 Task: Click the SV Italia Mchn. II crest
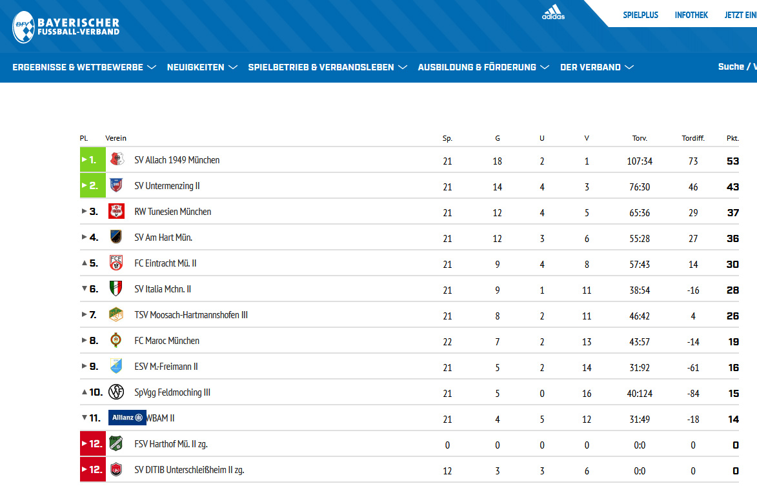tap(116, 289)
